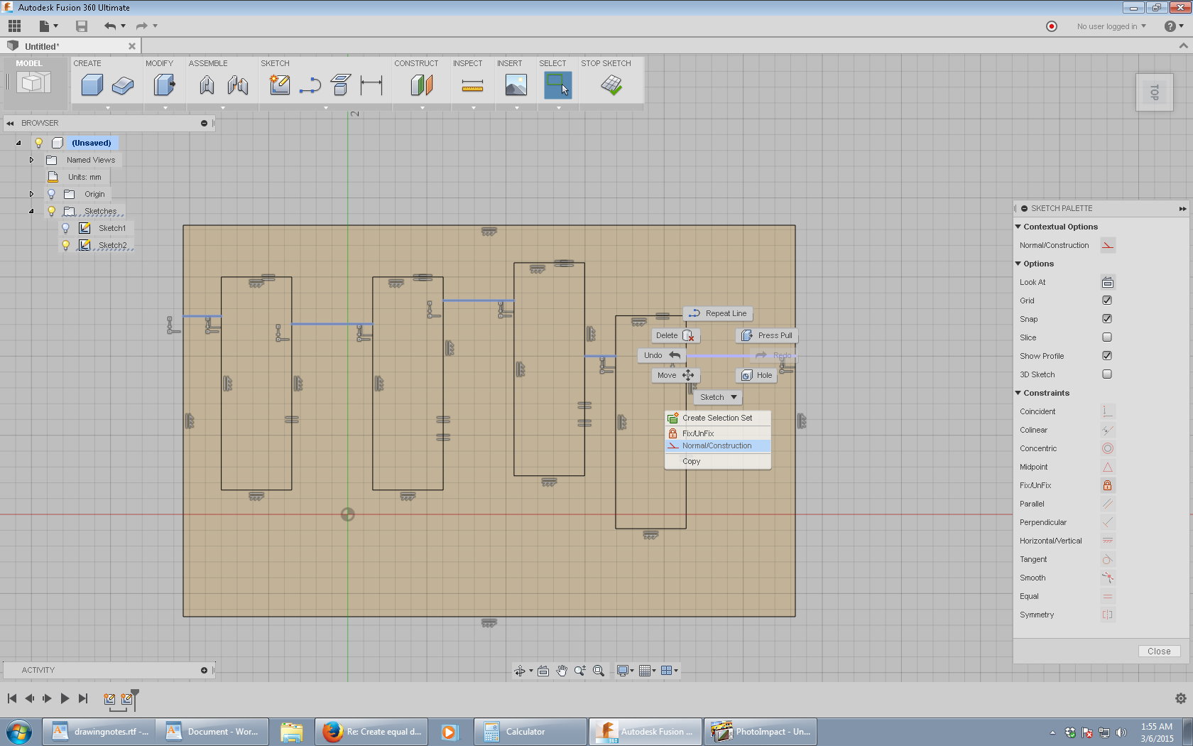
Task: Open the File menu dropdown arrow
Action: click(x=55, y=26)
